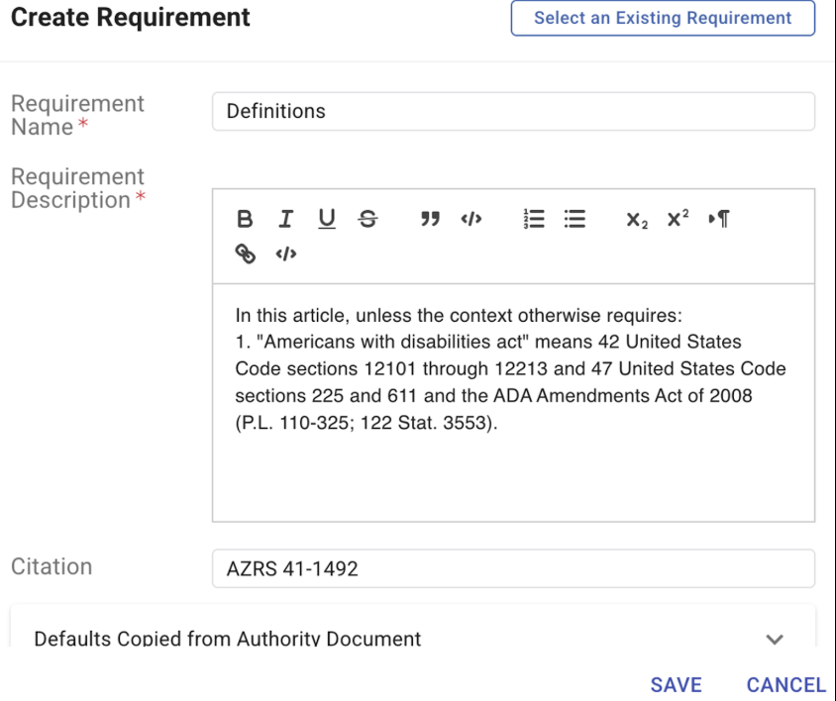The height and width of the screenshot is (701, 836).
Task: Insert a hyperlink with the chain icon
Action: 245,253
